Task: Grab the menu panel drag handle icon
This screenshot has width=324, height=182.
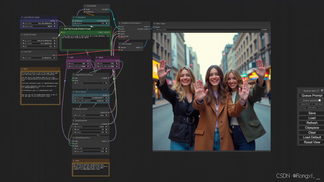Action: pos(300,90)
